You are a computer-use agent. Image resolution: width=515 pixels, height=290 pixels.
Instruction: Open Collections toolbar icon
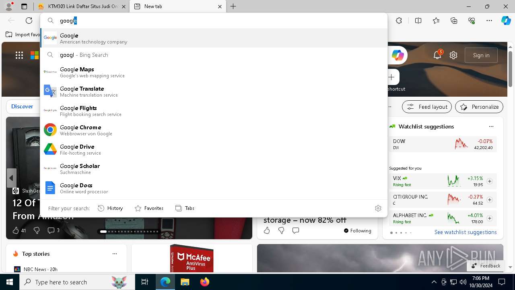(x=454, y=21)
